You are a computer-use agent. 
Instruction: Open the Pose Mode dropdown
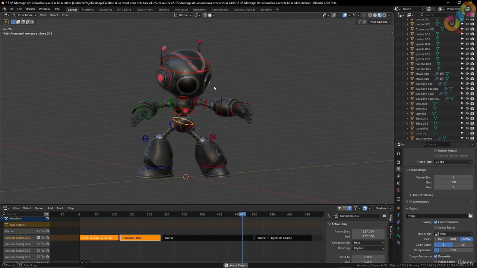coord(24,15)
